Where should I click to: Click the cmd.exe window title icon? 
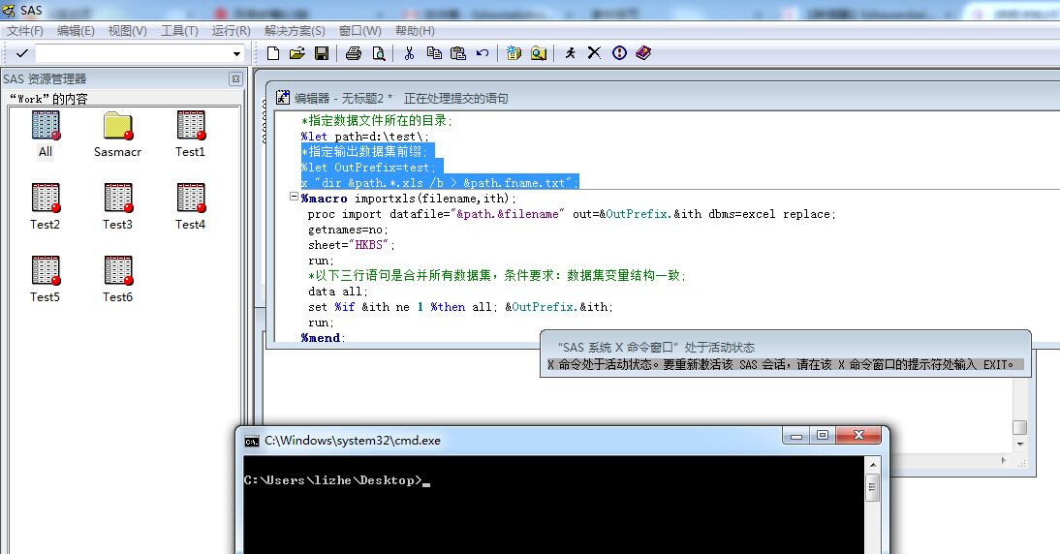252,442
